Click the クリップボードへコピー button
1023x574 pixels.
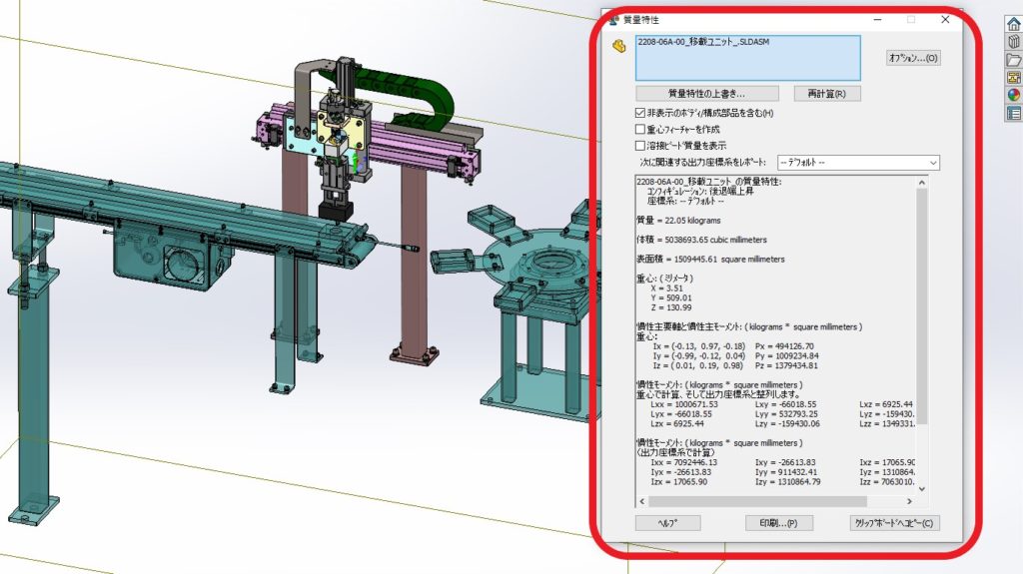tap(893, 522)
